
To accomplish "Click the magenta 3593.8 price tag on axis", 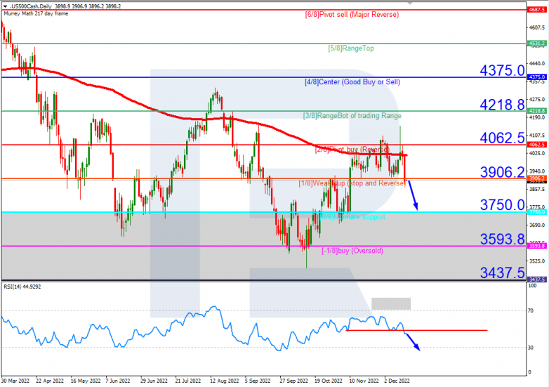I will (537, 246).
